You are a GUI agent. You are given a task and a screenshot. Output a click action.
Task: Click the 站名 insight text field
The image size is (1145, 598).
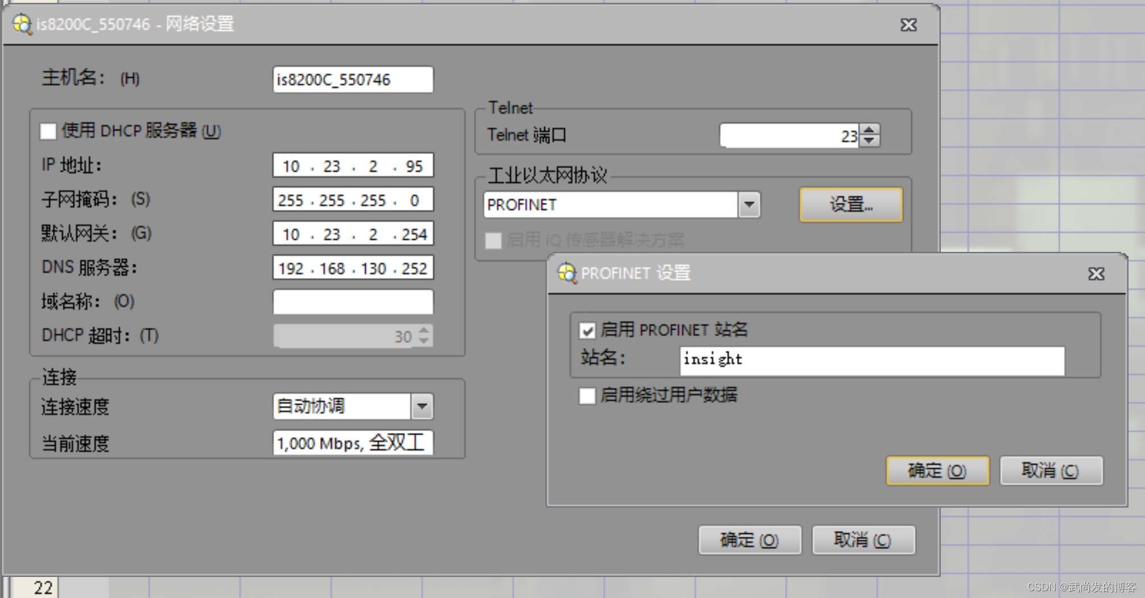(x=872, y=361)
